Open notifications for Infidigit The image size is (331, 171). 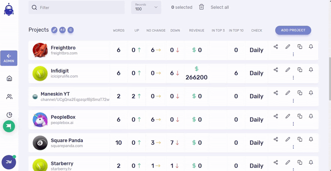tap(311, 70)
